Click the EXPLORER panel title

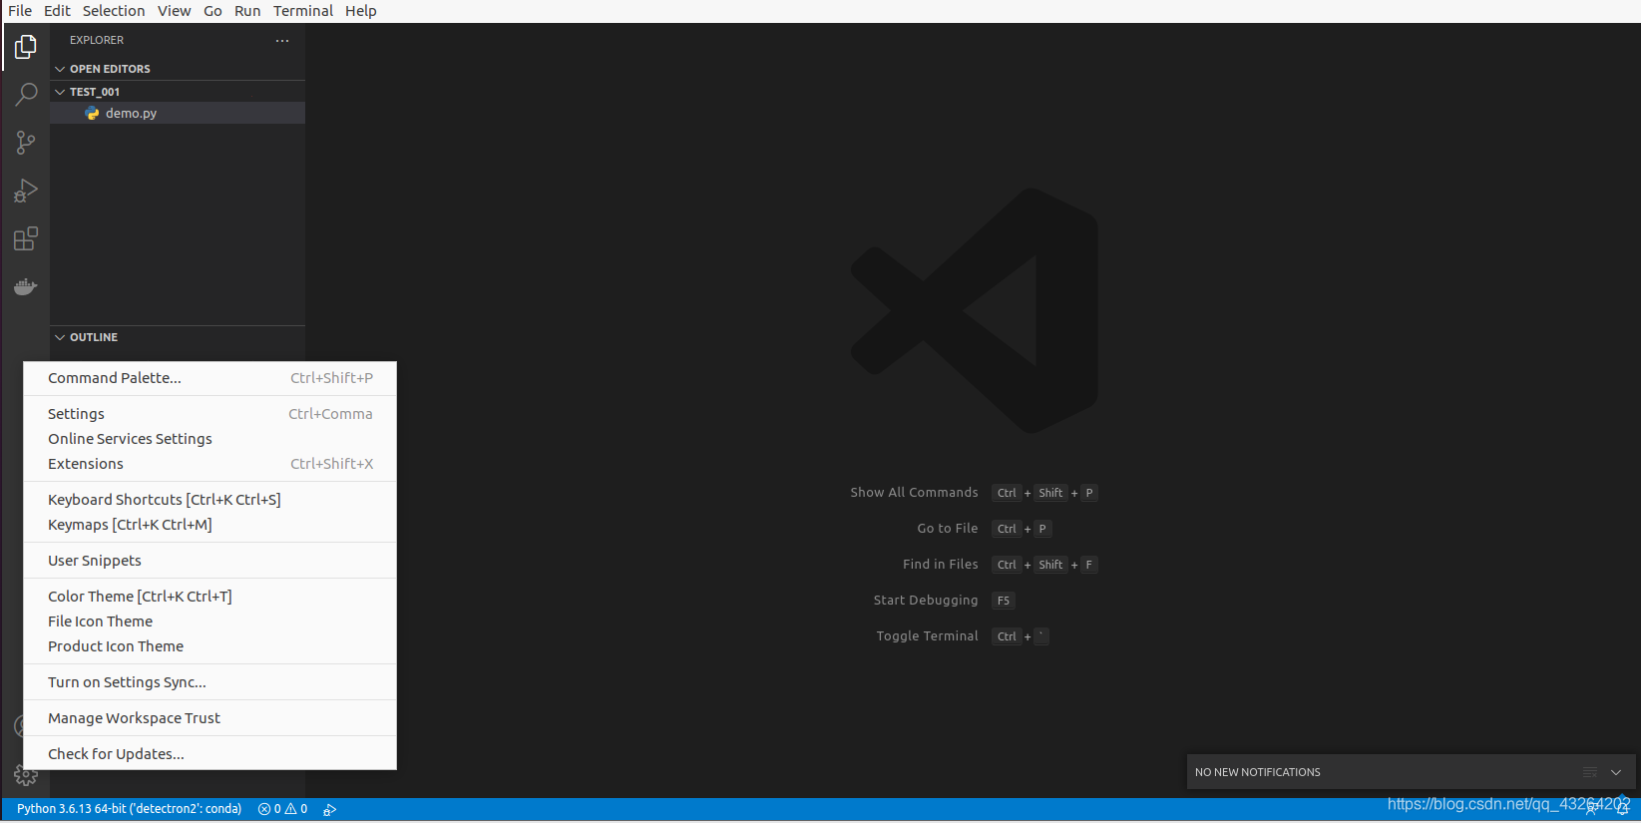tap(97, 41)
